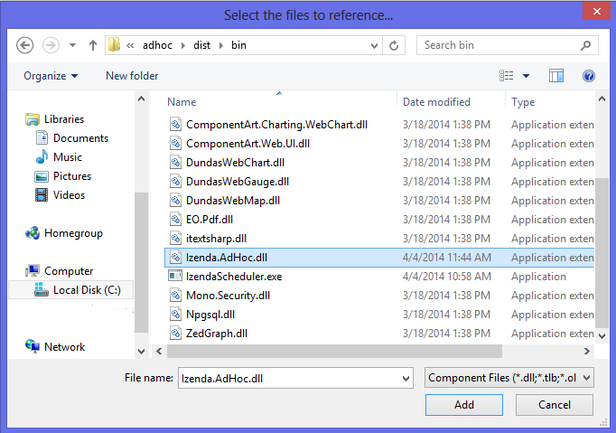This screenshot has width=616, height=433.
Task: Click the Izenda.AdHoc.dll file icon
Action: [175, 258]
